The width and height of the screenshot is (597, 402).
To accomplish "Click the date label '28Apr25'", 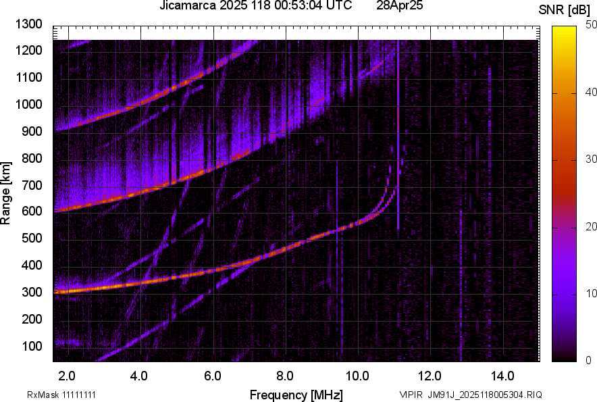I will click(x=399, y=5).
